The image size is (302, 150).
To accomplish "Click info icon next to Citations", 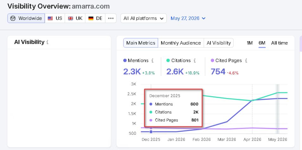I will (x=195, y=60).
